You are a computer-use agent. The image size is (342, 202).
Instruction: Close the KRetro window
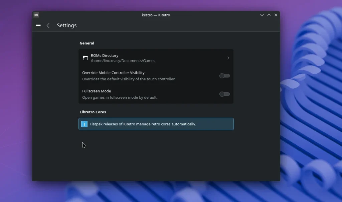point(276,15)
